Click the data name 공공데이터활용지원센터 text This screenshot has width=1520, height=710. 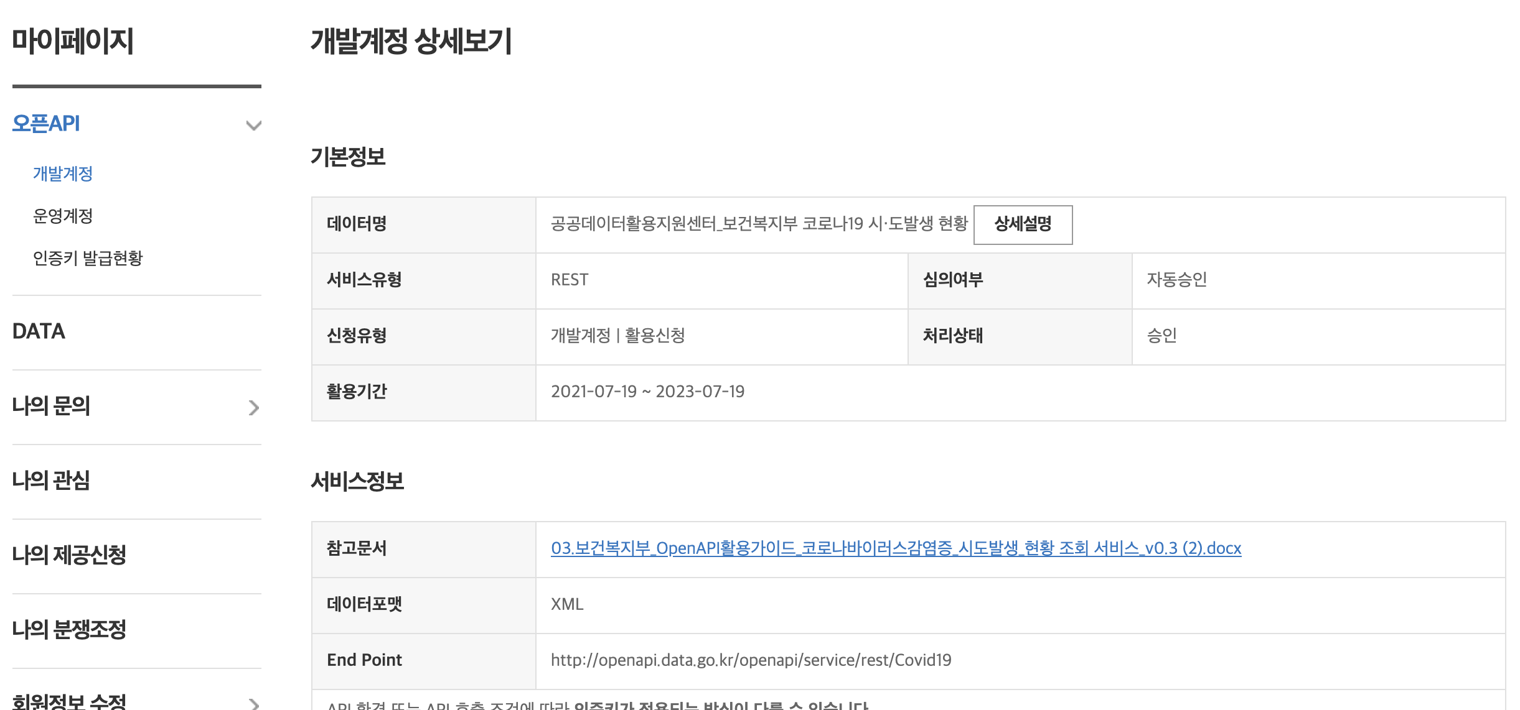[759, 224]
